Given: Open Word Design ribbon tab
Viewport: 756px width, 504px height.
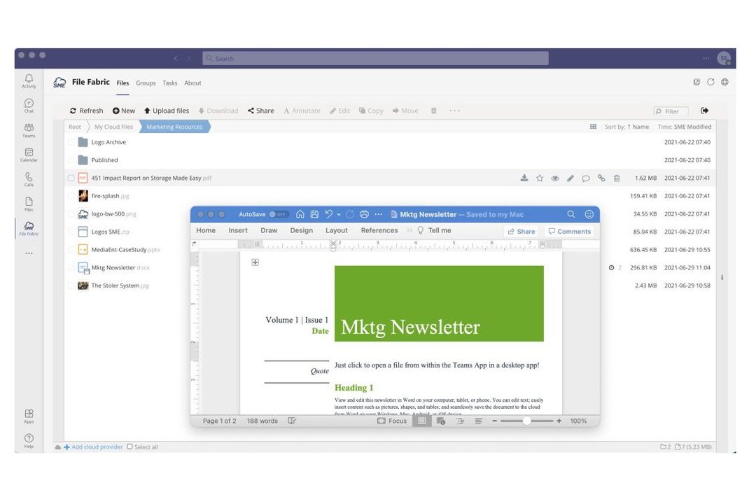Looking at the screenshot, I should click(301, 230).
